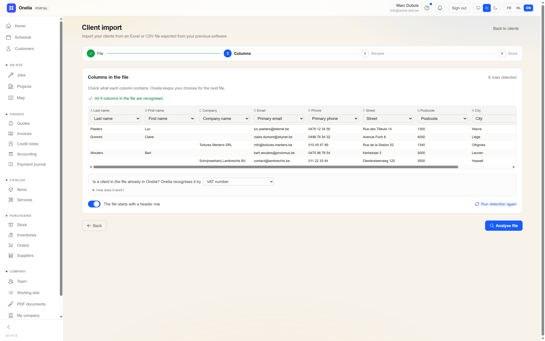Open Jobs wrench icon

coord(11,75)
